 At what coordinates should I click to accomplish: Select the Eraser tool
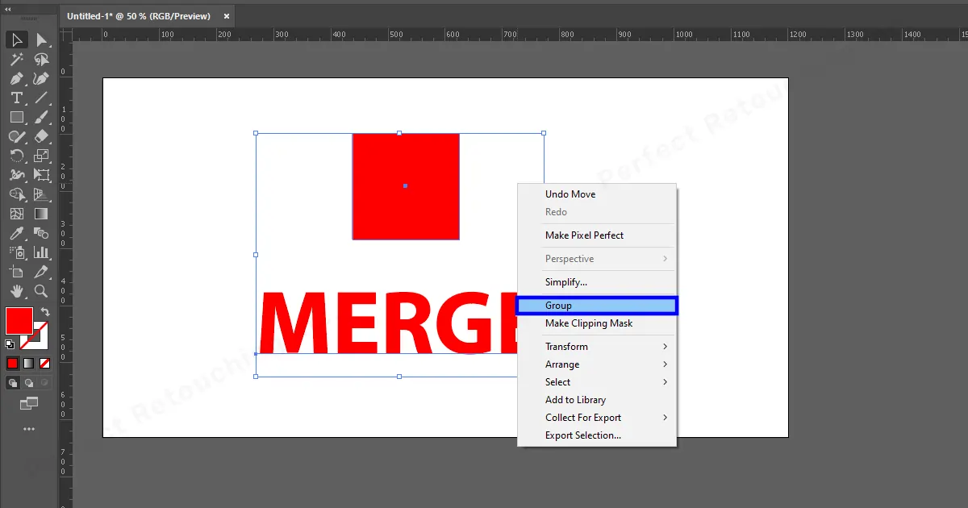(x=41, y=136)
